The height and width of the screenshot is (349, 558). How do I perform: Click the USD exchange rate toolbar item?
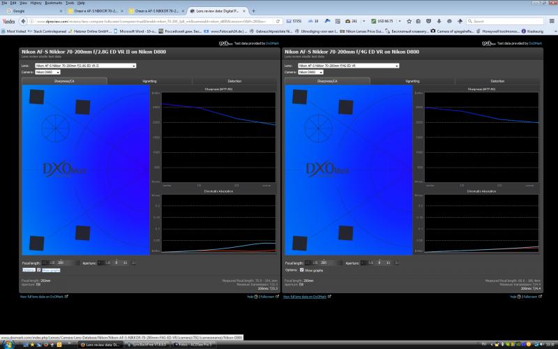click(382, 22)
